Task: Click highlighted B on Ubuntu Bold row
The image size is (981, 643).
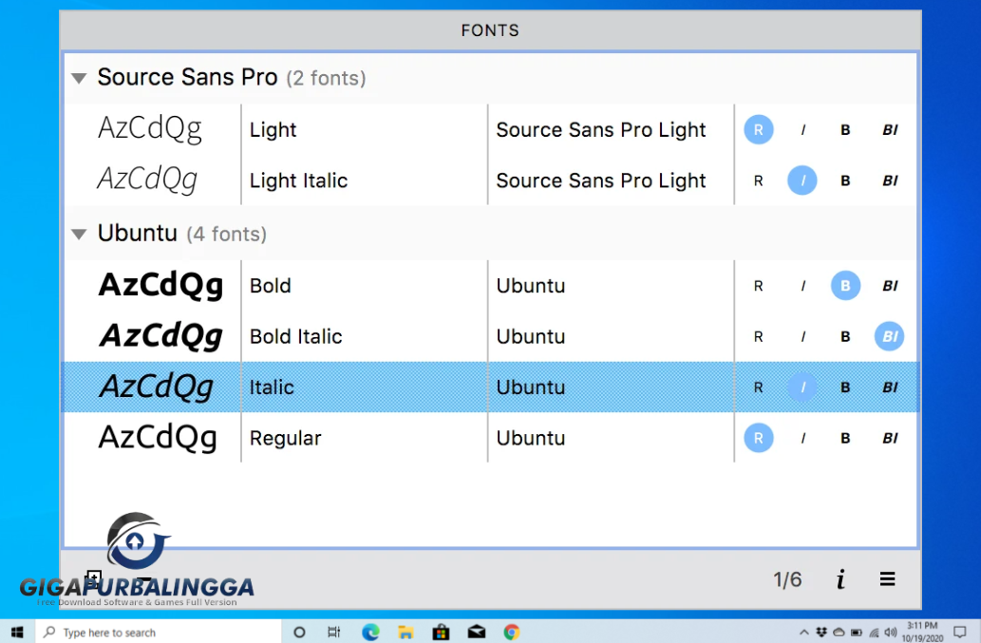Action: click(x=845, y=286)
